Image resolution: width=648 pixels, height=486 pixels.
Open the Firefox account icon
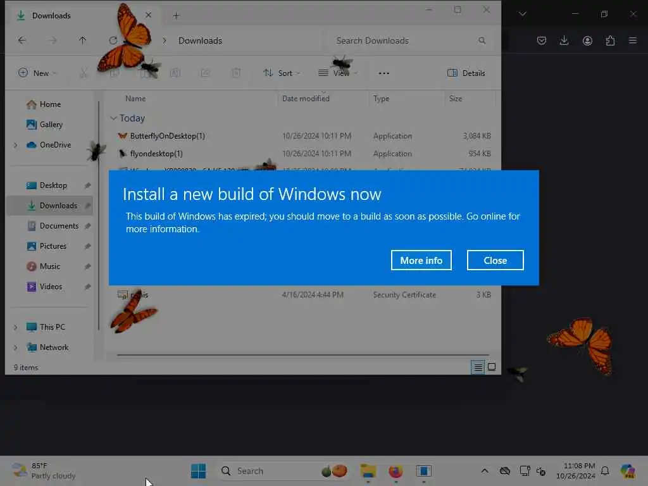point(587,40)
